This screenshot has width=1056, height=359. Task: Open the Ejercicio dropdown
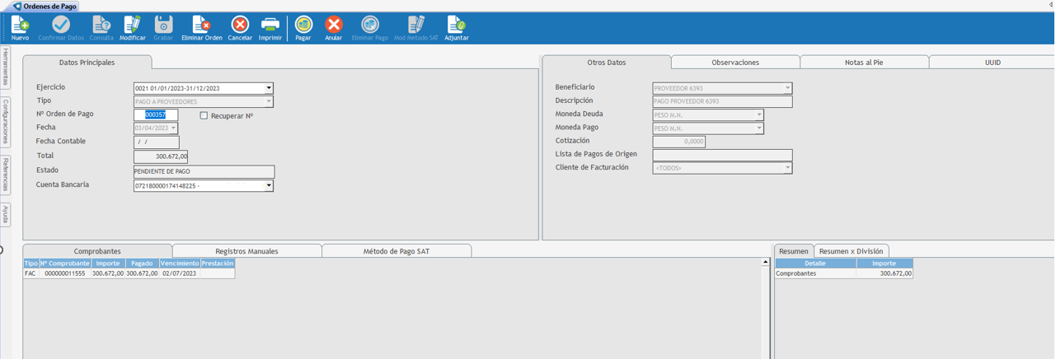pos(269,88)
